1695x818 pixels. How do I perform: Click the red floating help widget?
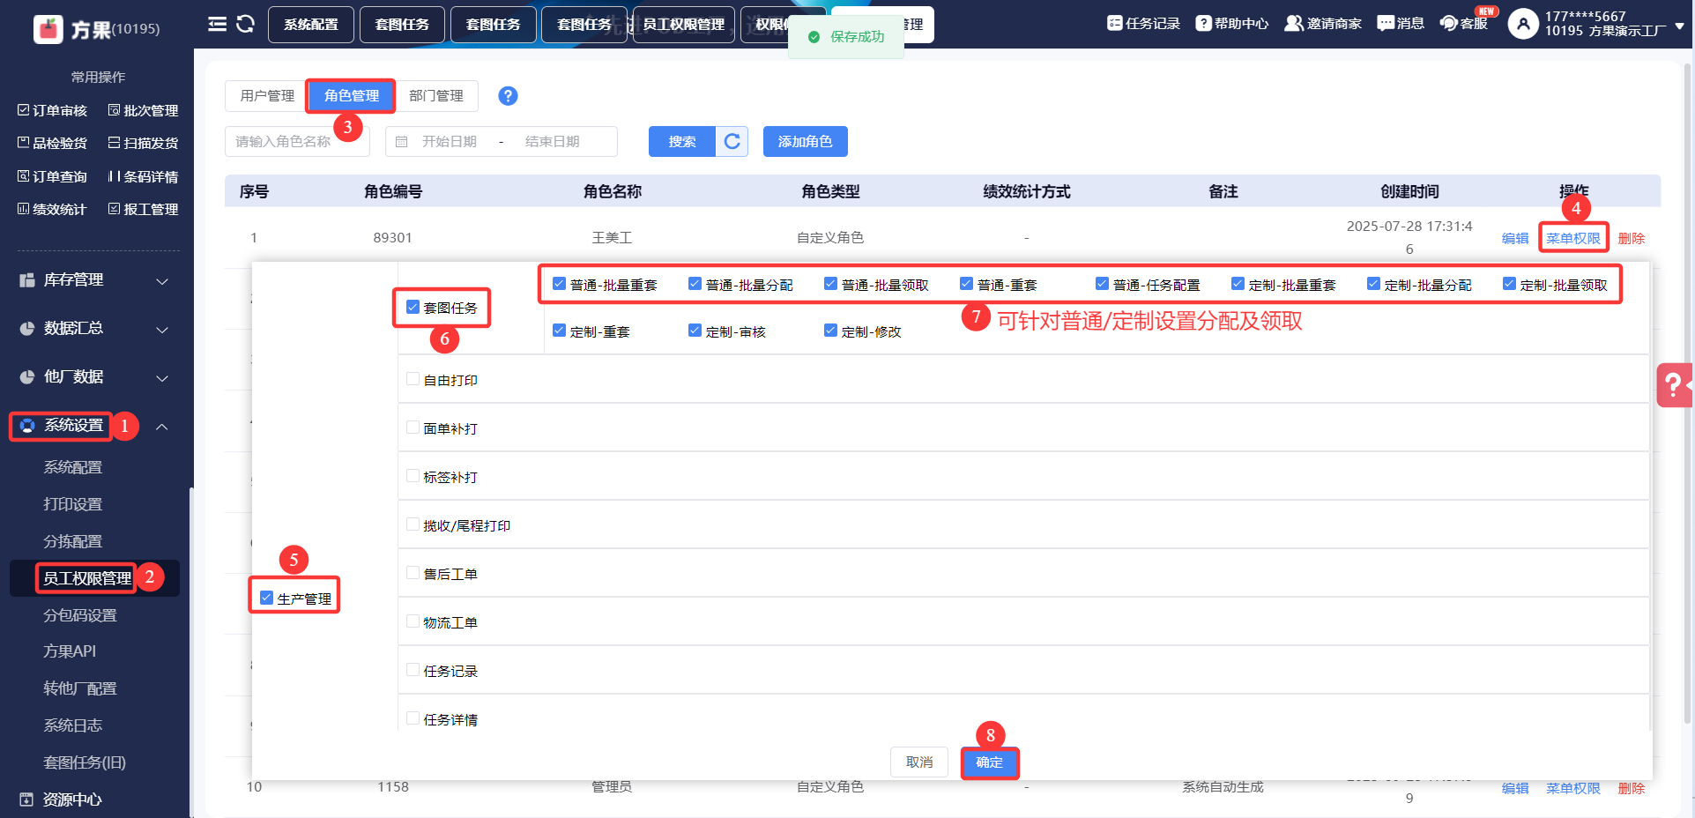pos(1674,385)
